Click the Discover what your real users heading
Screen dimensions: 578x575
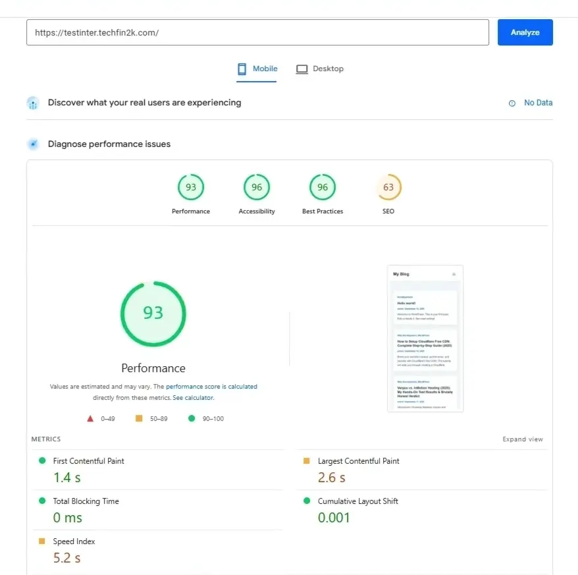coord(145,103)
